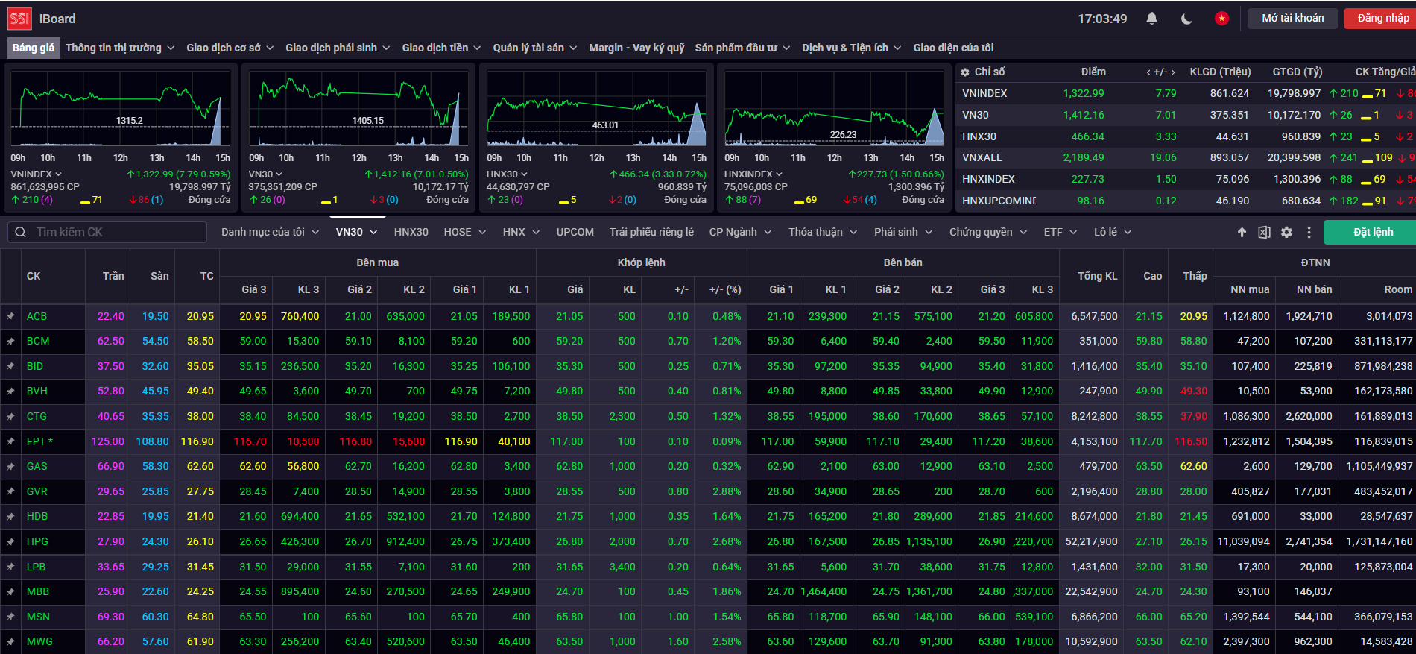1416x654 pixels.
Task: Focus the Tìm kiếm CK search field
Action: click(x=108, y=233)
